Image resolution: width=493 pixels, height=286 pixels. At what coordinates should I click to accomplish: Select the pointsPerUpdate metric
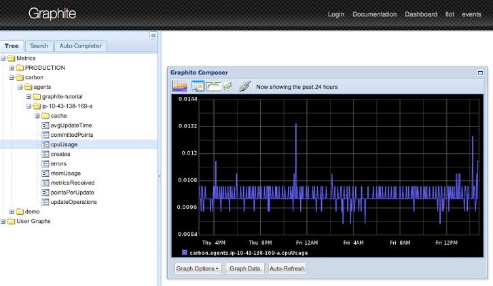(x=72, y=192)
